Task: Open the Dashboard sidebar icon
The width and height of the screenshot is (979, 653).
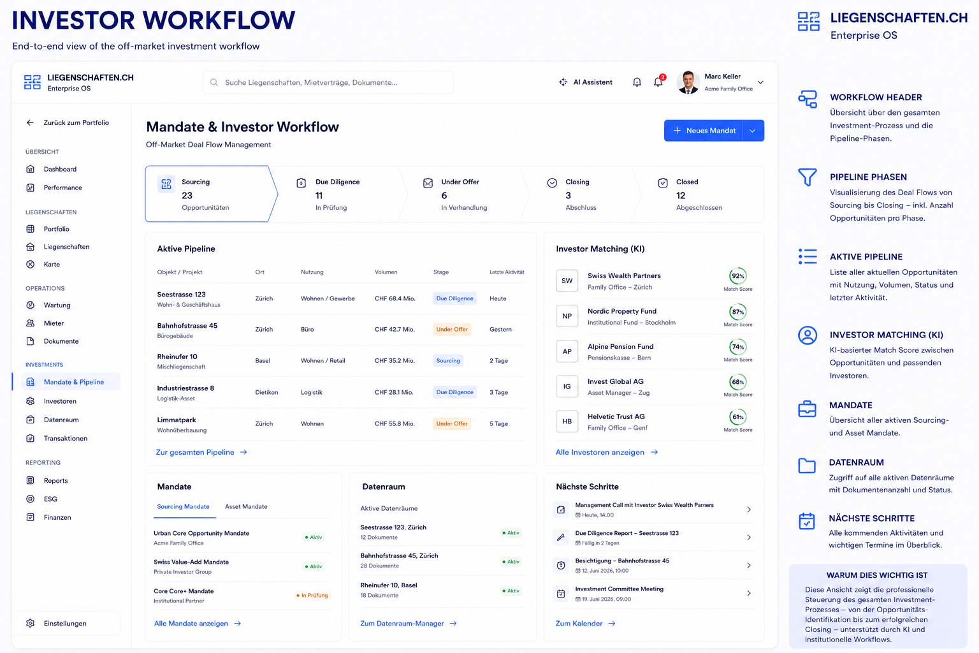Action: tap(30, 169)
